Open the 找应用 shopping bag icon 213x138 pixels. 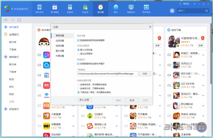pyautogui.click(x=85, y=7)
